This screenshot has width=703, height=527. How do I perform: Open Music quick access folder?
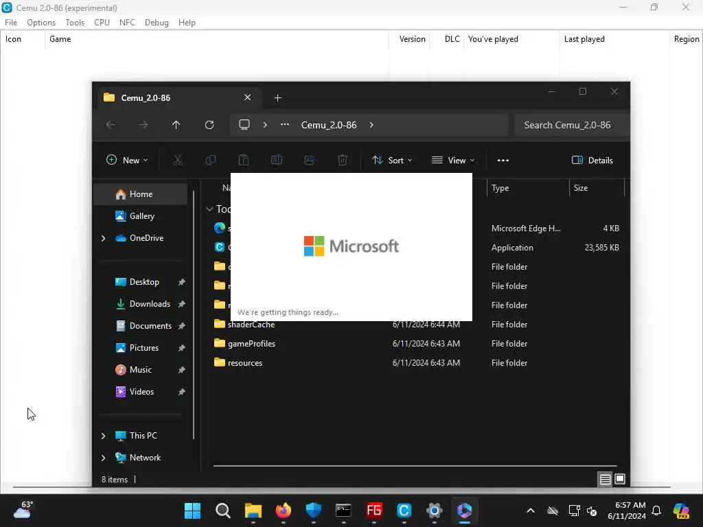(x=140, y=370)
